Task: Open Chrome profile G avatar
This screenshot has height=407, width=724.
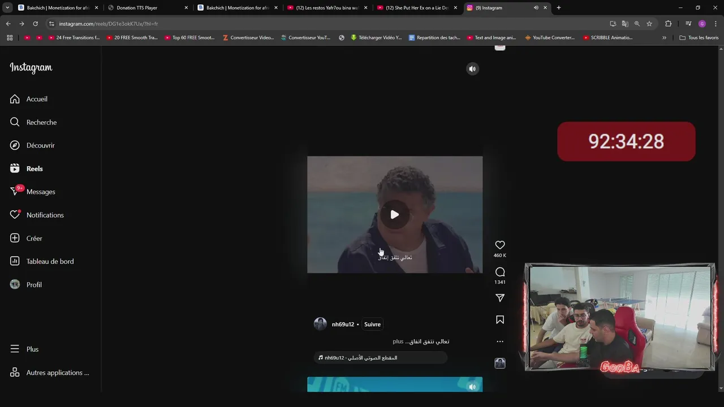Action: click(702, 24)
